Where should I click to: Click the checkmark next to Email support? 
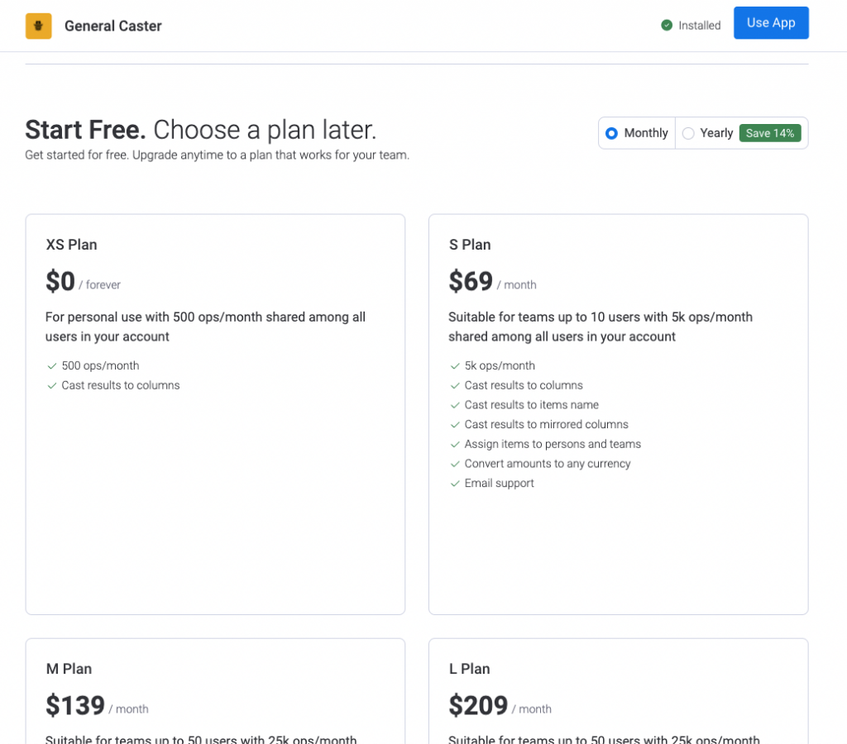(455, 484)
